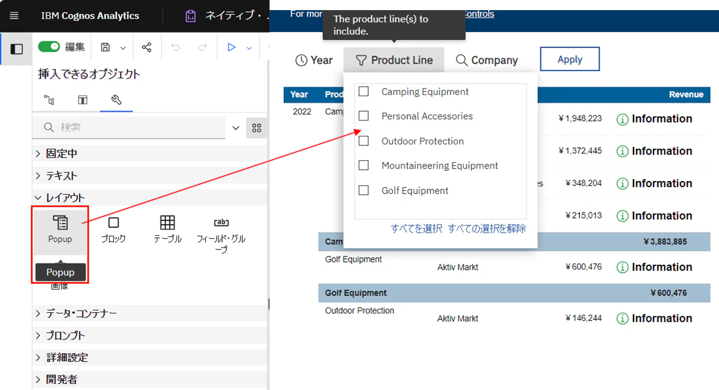The width and height of the screenshot is (719, 390).
Task: Click the Product Line filter button
Action: [x=394, y=60]
